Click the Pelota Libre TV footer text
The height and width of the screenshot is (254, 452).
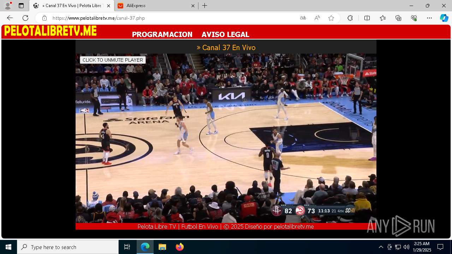pos(226,226)
